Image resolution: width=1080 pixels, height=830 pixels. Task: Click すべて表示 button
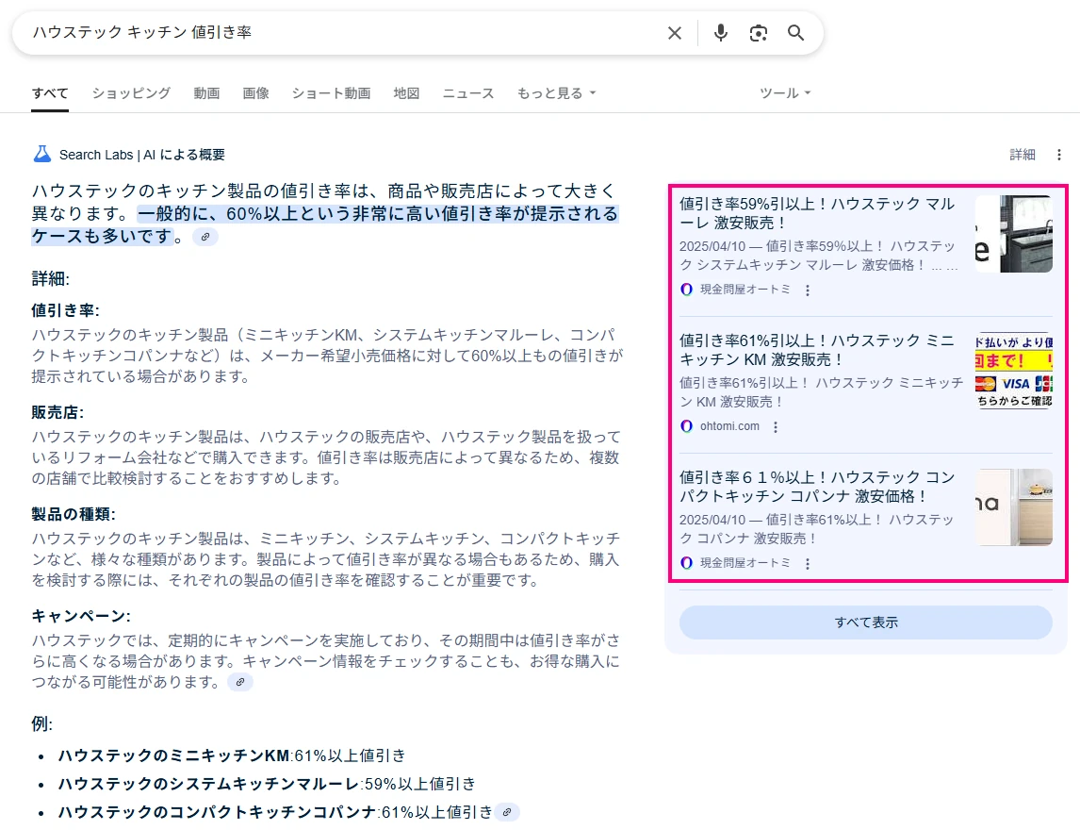(x=866, y=622)
